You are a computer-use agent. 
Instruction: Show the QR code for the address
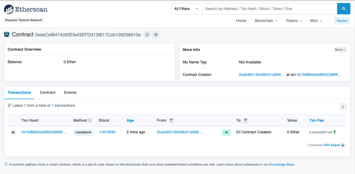click(155, 35)
